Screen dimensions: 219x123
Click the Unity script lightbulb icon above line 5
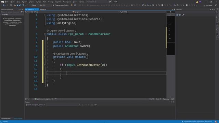48,30
